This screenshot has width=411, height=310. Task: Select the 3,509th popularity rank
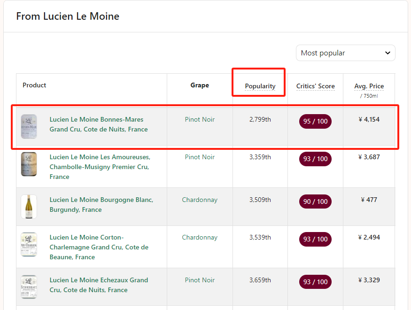tap(260, 200)
